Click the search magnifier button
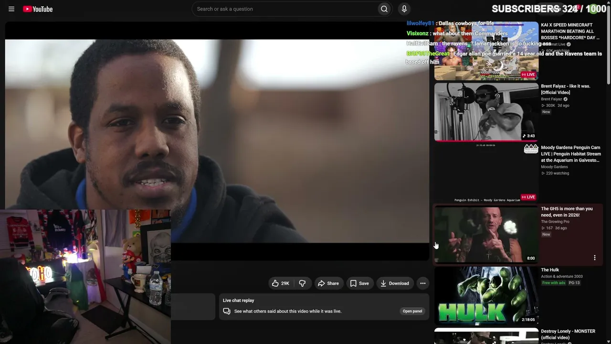Image resolution: width=611 pixels, height=344 pixels. coord(384,9)
